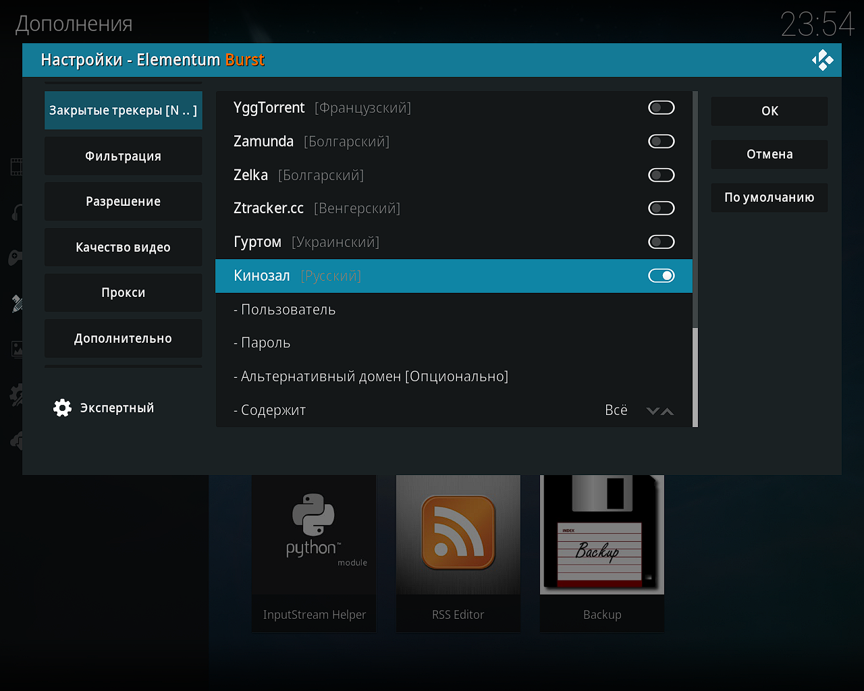
Task: Click the Дополнения page heading
Action: click(74, 24)
